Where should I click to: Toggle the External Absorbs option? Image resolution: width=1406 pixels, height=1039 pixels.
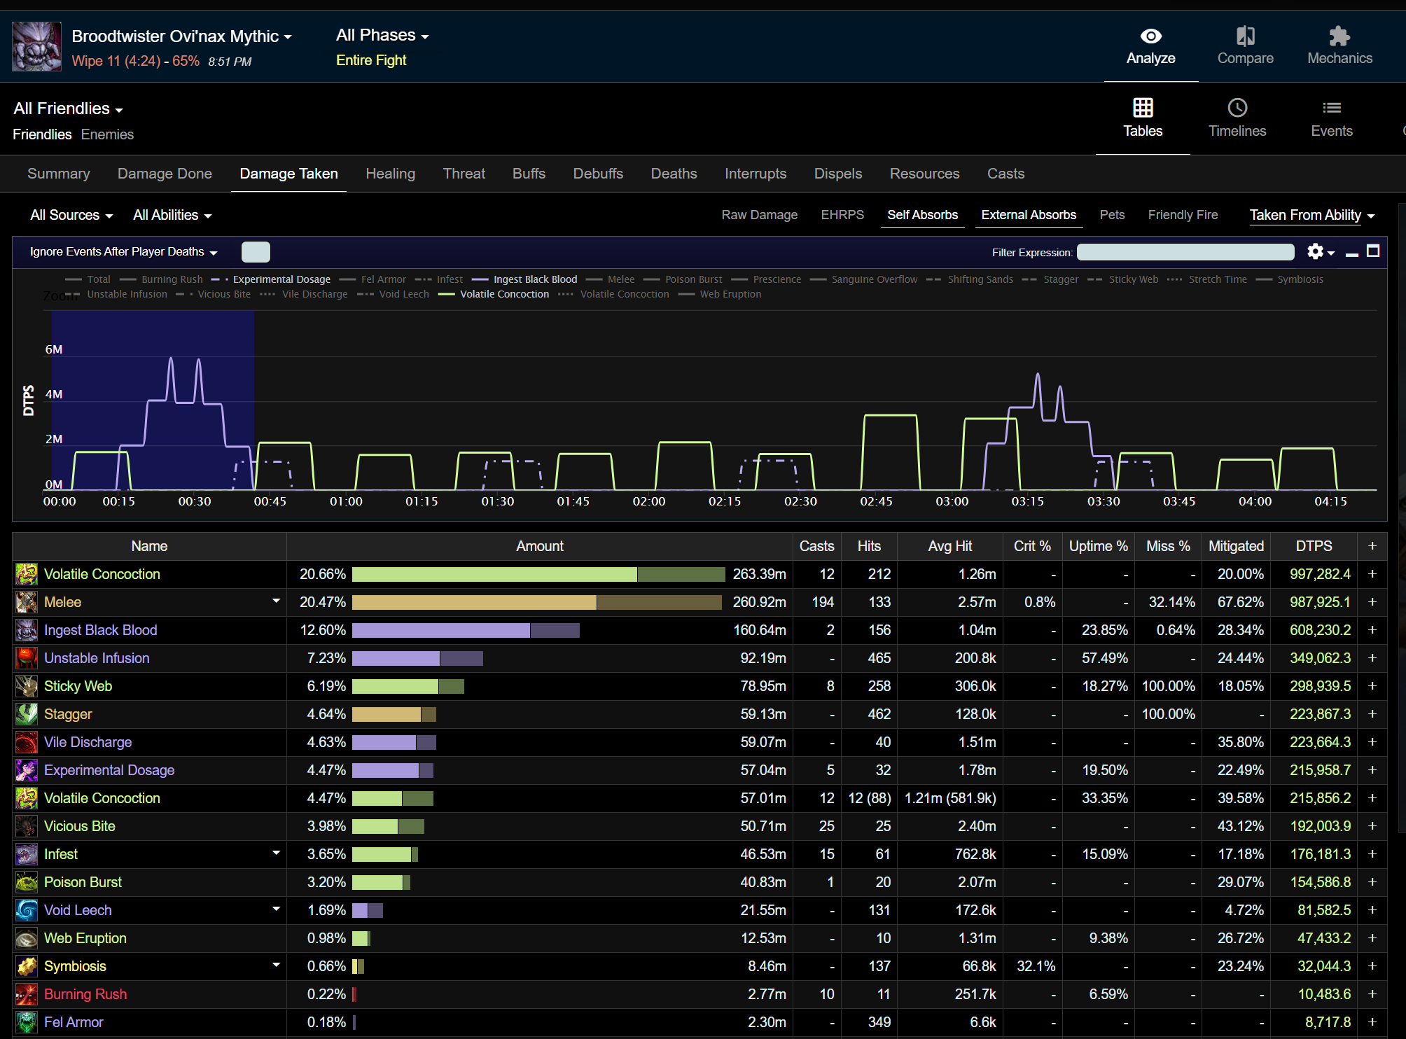(1028, 215)
